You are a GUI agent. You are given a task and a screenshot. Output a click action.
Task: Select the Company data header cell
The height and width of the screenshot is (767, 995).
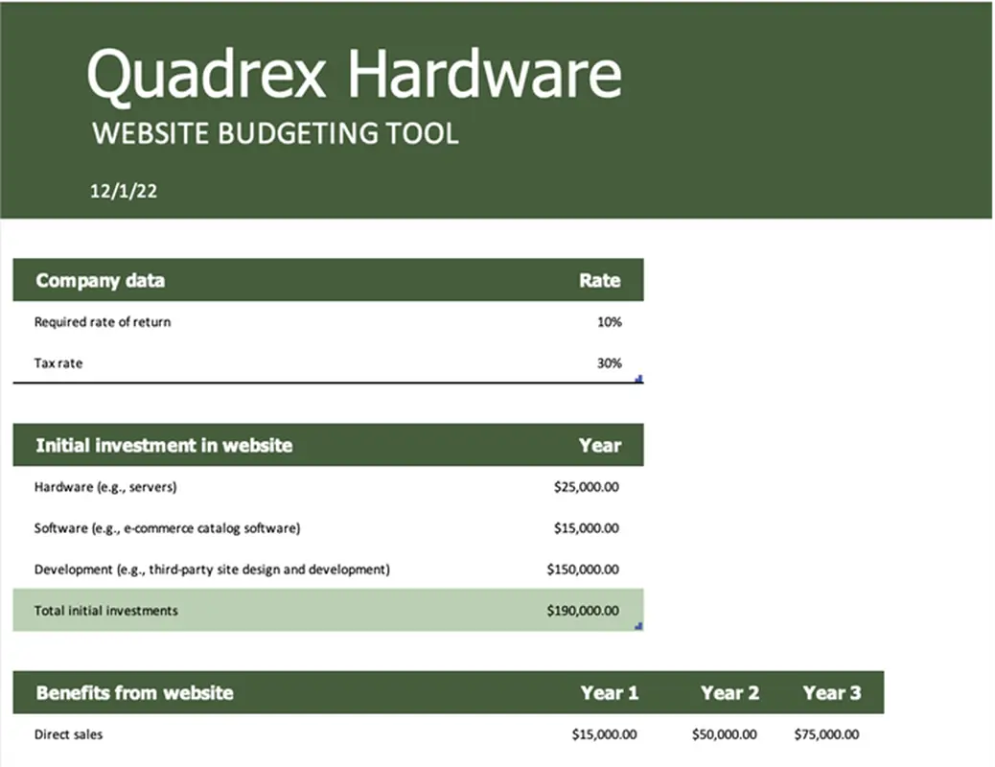click(100, 280)
